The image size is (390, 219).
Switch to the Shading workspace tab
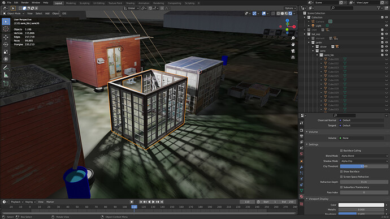[x=130, y=3]
